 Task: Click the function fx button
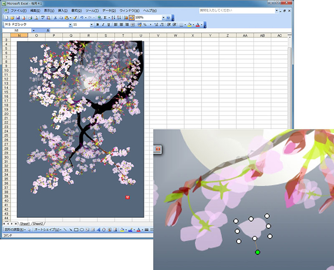(48, 30)
